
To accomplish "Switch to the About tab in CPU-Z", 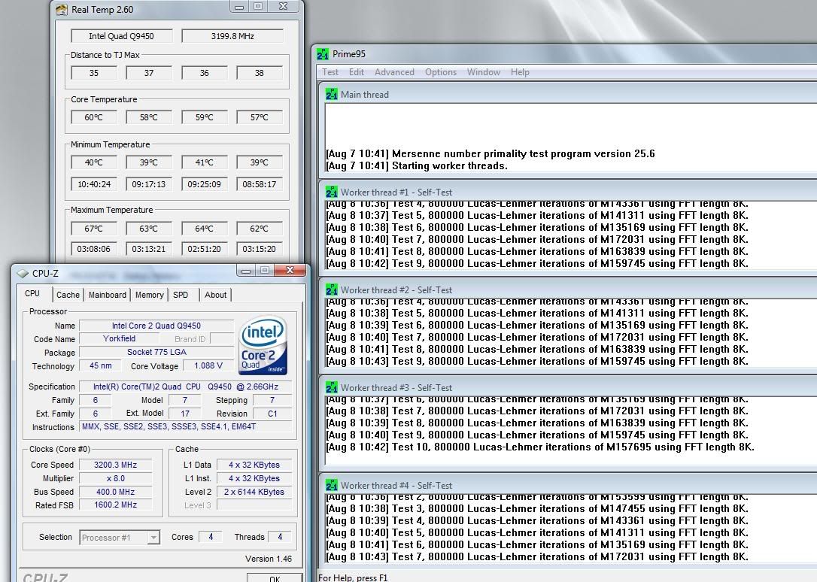I will coord(216,295).
